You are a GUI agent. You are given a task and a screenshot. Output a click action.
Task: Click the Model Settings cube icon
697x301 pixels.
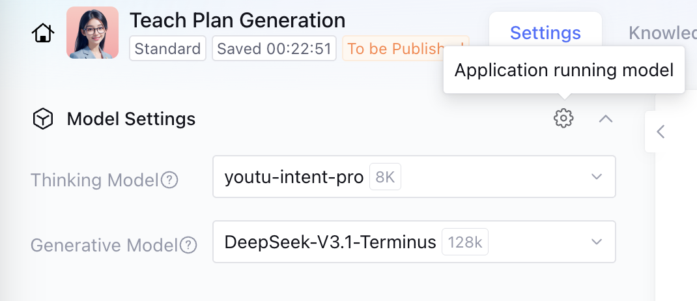43,119
